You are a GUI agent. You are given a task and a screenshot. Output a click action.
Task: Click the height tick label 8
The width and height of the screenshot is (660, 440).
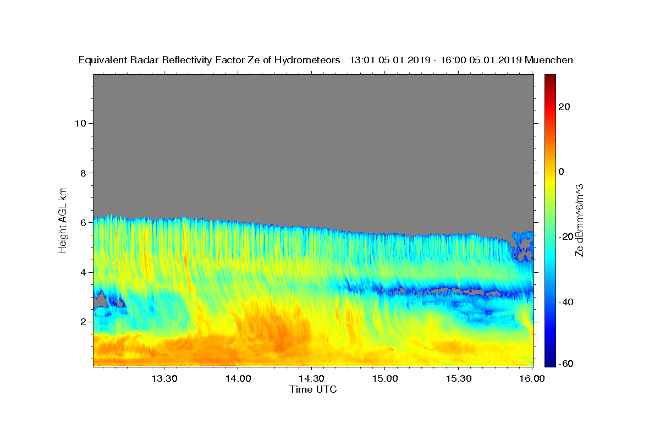click(83, 173)
